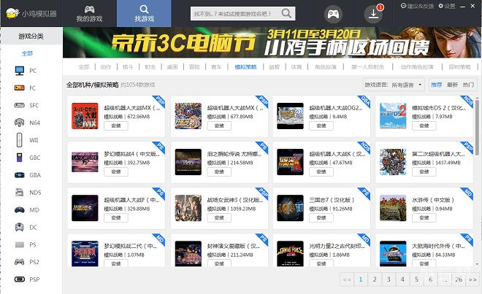
Task: Open the 我的游戏 tab
Action: point(89,14)
